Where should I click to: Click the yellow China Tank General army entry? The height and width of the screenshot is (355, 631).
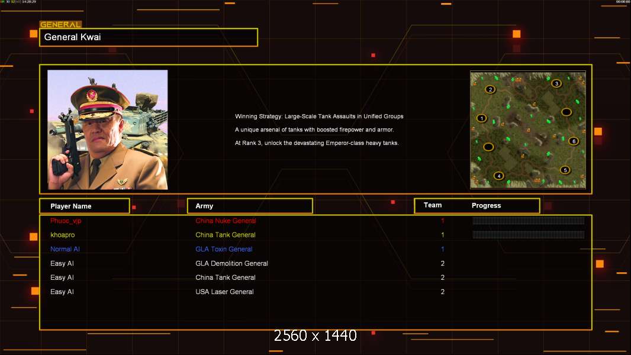226,235
